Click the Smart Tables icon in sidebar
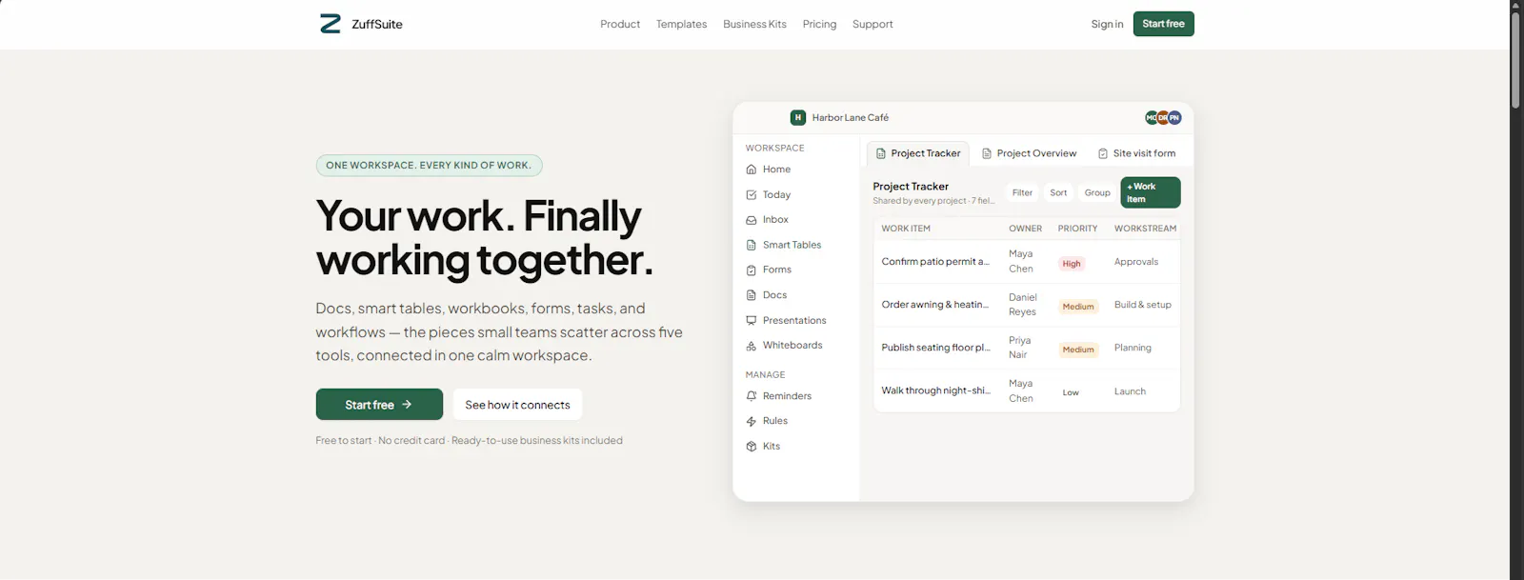The height and width of the screenshot is (580, 1524). click(x=752, y=245)
